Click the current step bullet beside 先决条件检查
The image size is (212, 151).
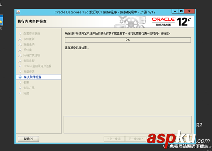click(20, 77)
